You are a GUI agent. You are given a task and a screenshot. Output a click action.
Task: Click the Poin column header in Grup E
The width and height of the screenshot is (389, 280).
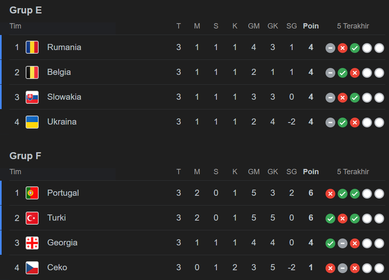(x=311, y=26)
